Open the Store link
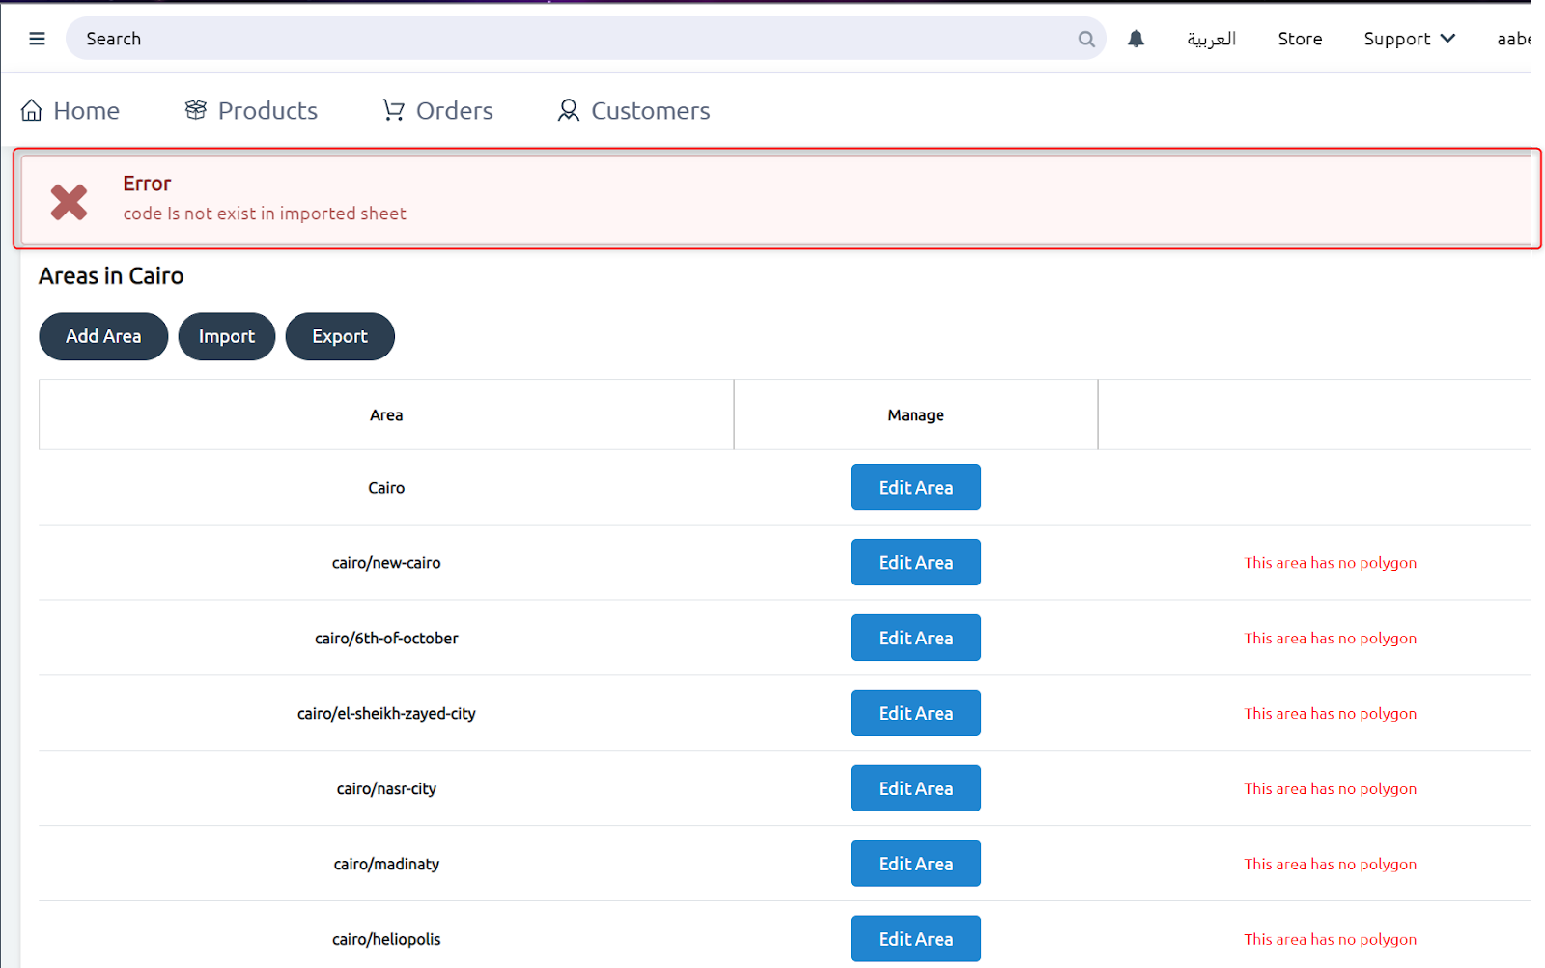 tap(1300, 39)
